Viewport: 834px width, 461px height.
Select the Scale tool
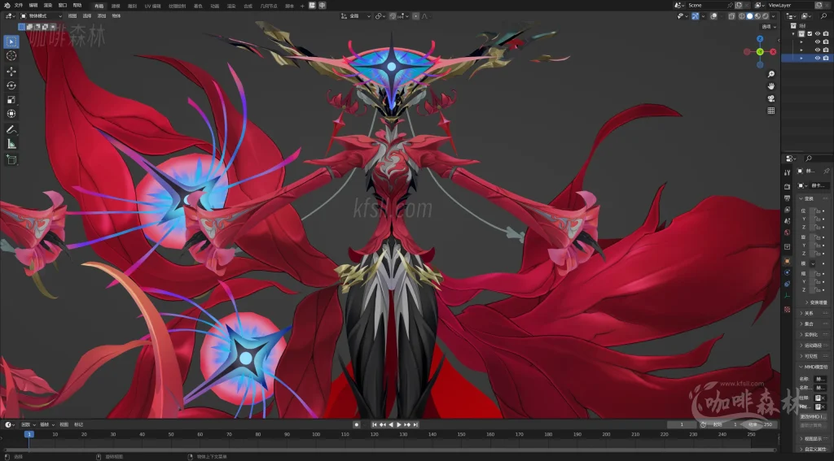11,100
